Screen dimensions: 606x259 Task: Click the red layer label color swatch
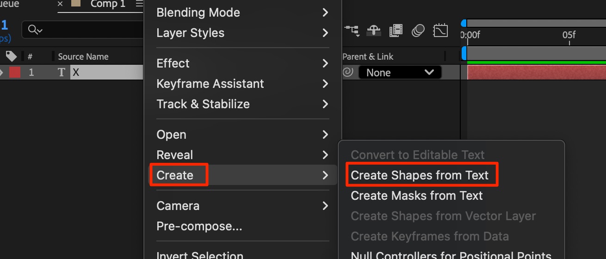[15, 73]
